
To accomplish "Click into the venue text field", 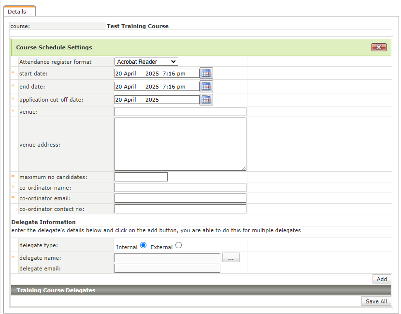I will tap(180, 112).
